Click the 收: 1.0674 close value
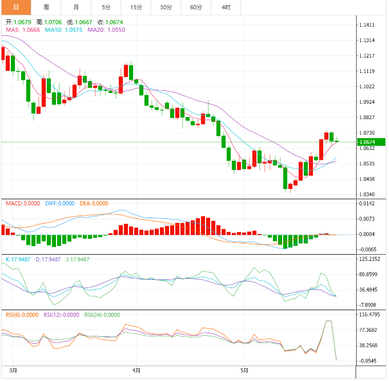Viewport: 389px width, 381px height. 110,22
